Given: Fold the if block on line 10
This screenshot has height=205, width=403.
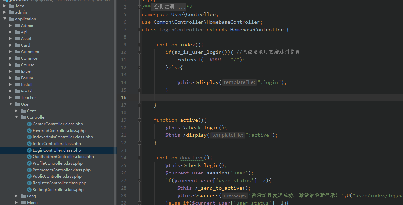Looking at the screenshot, I should [139, 52].
